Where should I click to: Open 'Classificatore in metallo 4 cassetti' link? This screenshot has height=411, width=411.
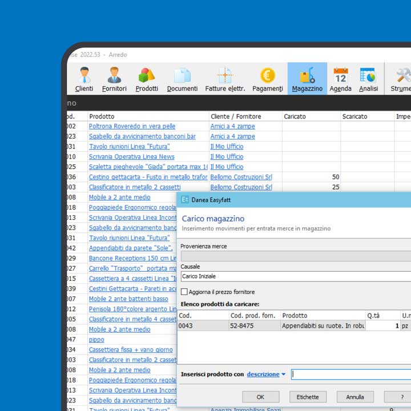point(132,319)
